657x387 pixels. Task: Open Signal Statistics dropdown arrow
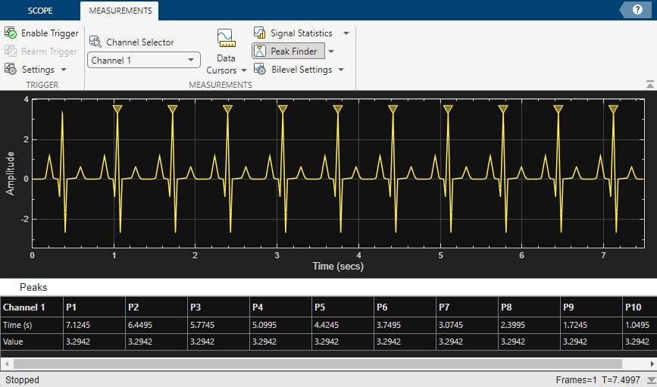click(x=346, y=33)
